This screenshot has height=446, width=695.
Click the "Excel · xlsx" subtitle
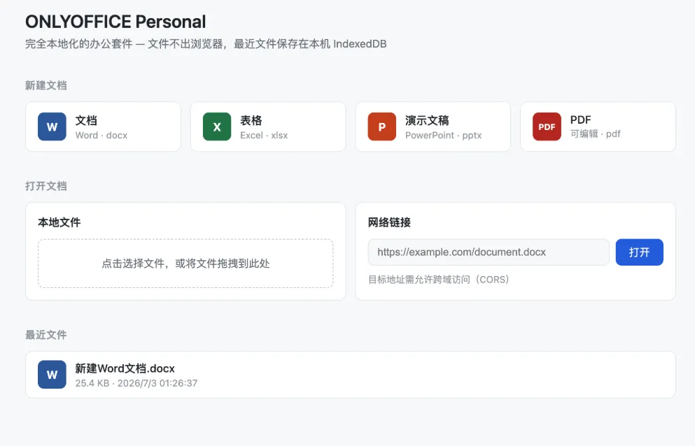[264, 136]
